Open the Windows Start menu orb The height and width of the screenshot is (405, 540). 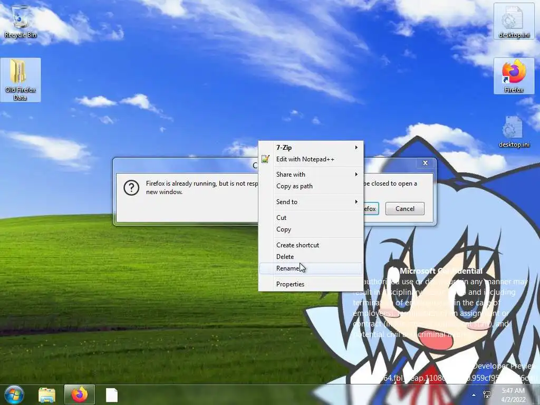14,394
